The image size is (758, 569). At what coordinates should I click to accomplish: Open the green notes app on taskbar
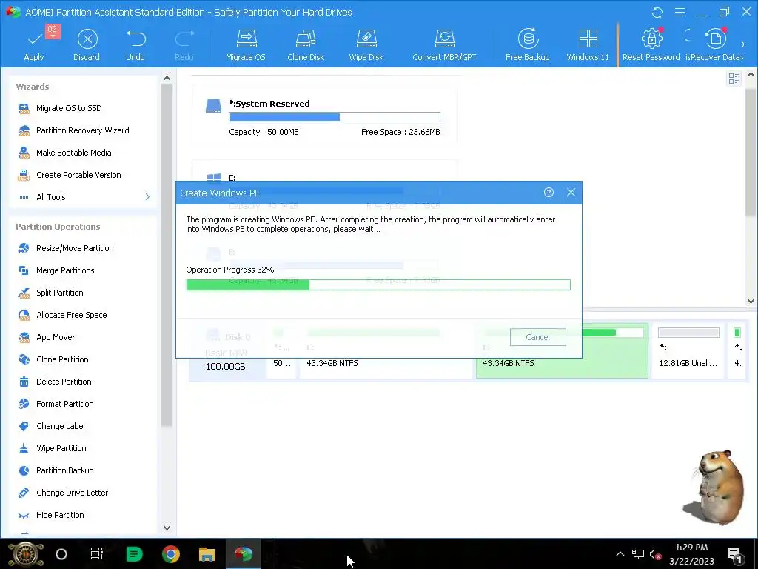click(x=135, y=554)
